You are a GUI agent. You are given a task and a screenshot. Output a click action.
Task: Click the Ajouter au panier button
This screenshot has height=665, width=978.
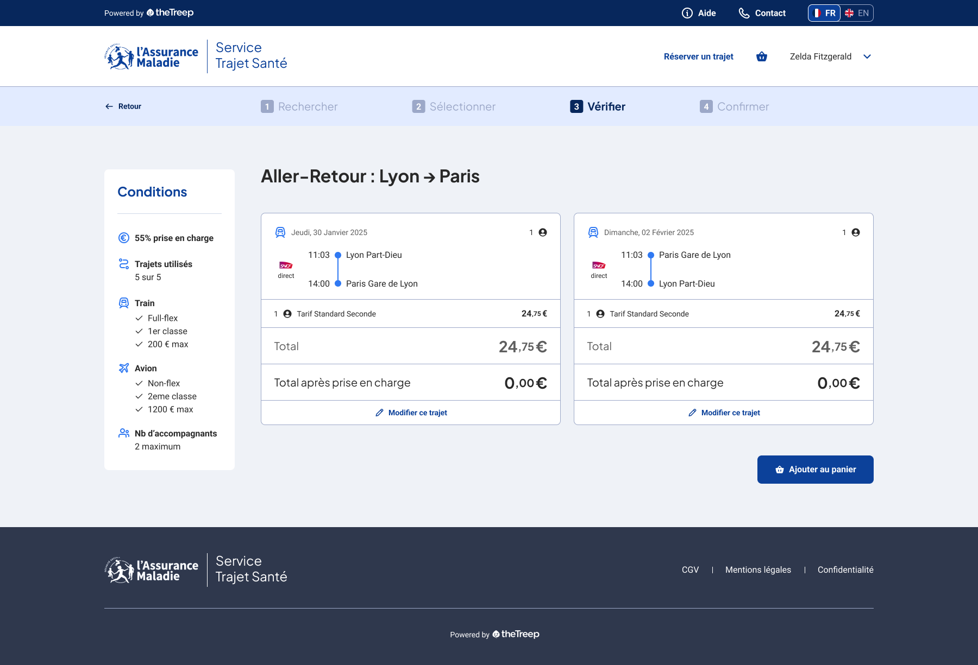click(816, 470)
